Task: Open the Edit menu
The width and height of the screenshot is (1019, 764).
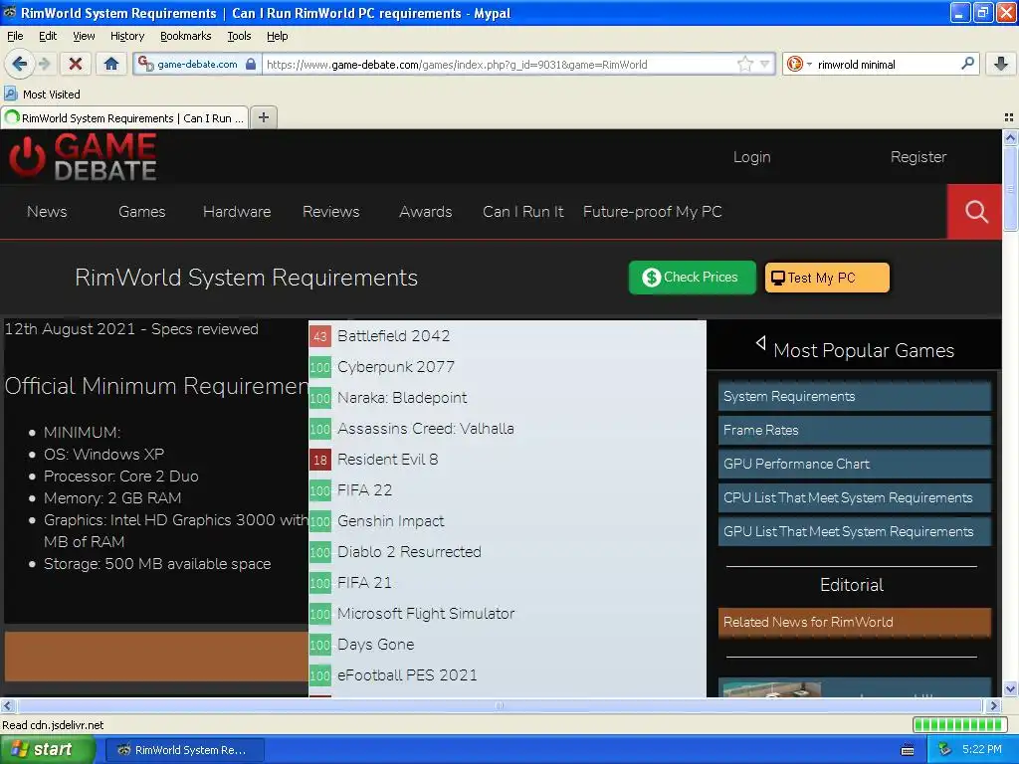Action: pyautogui.click(x=48, y=36)
